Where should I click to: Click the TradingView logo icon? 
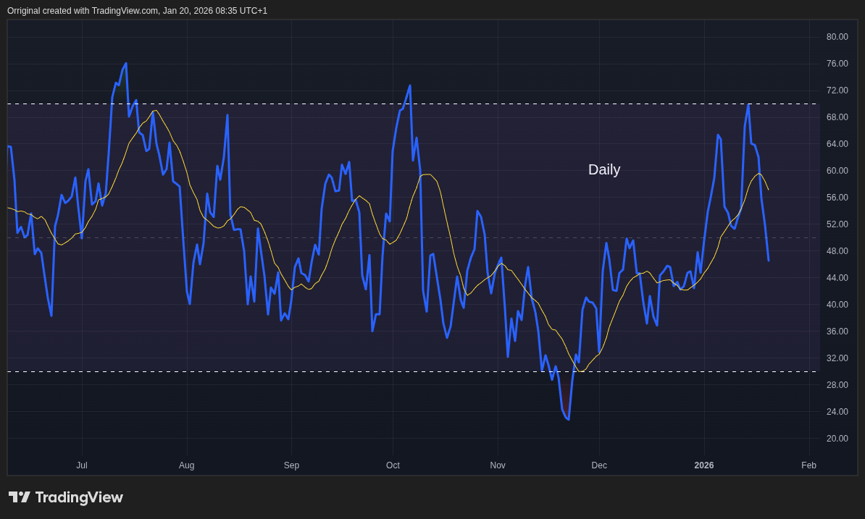(20, 497)
